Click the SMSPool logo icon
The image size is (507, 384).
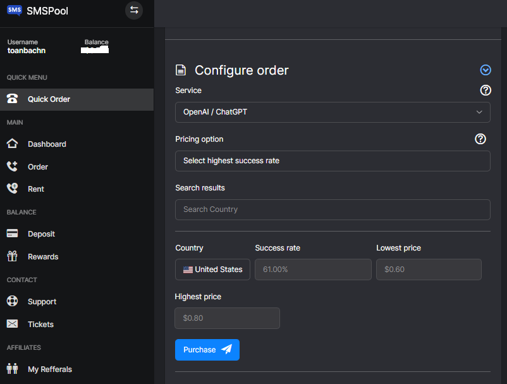coord(14,10)
